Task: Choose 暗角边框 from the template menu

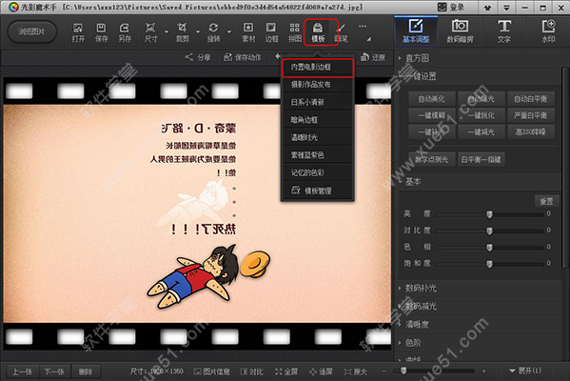Action: 318,120
